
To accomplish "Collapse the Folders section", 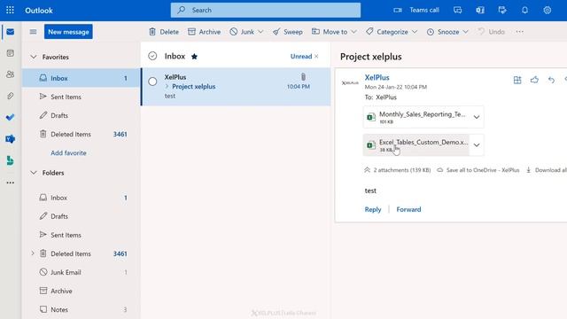I will click(x=34, y=173).
